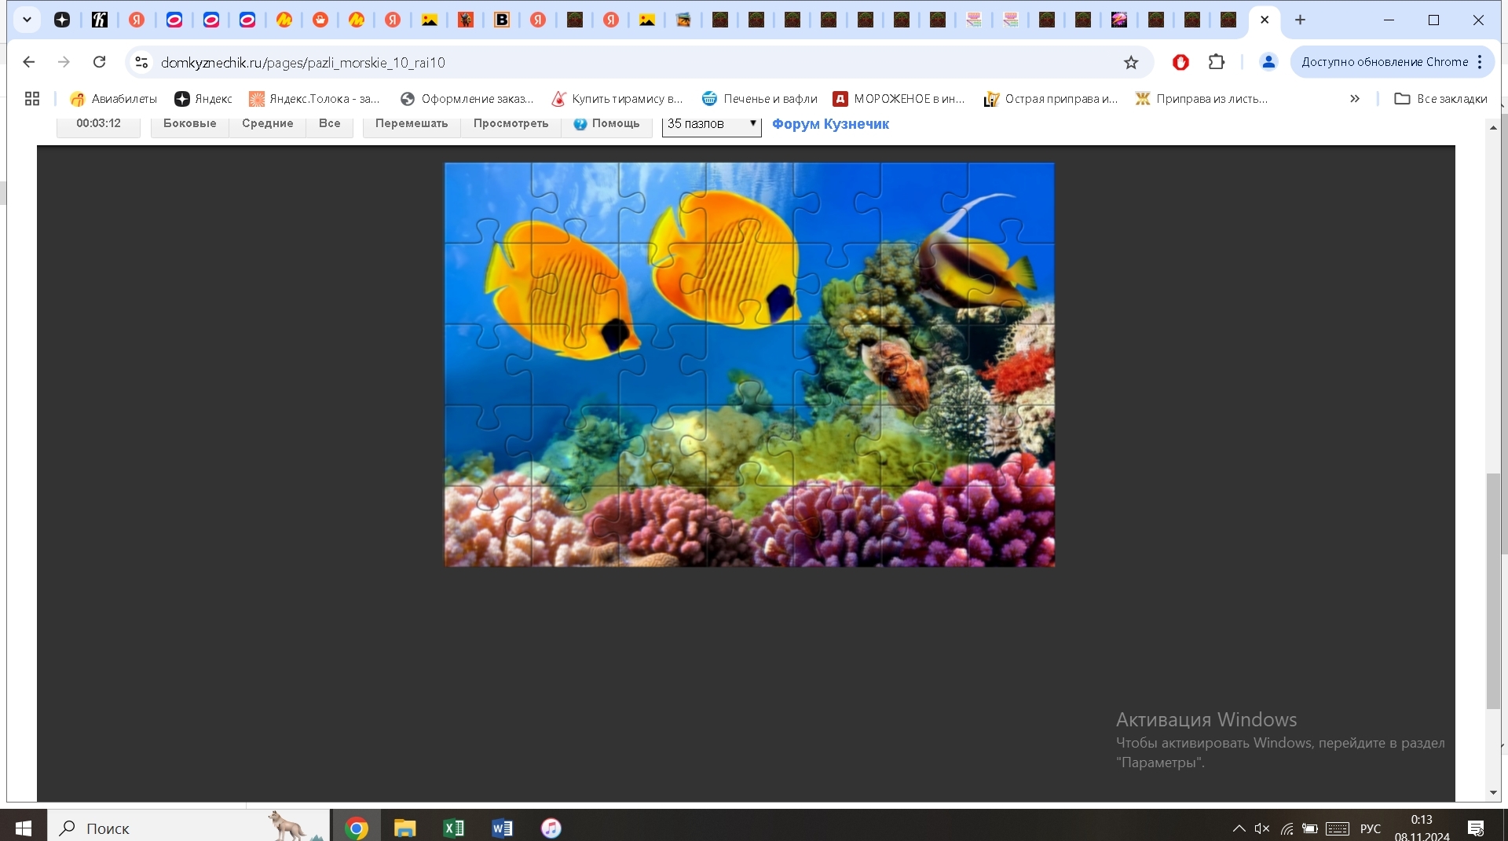The width and height of the screenshot is (1508, 841).
Task: Open the site information icon in the address bar
Action: coord(141,62)
